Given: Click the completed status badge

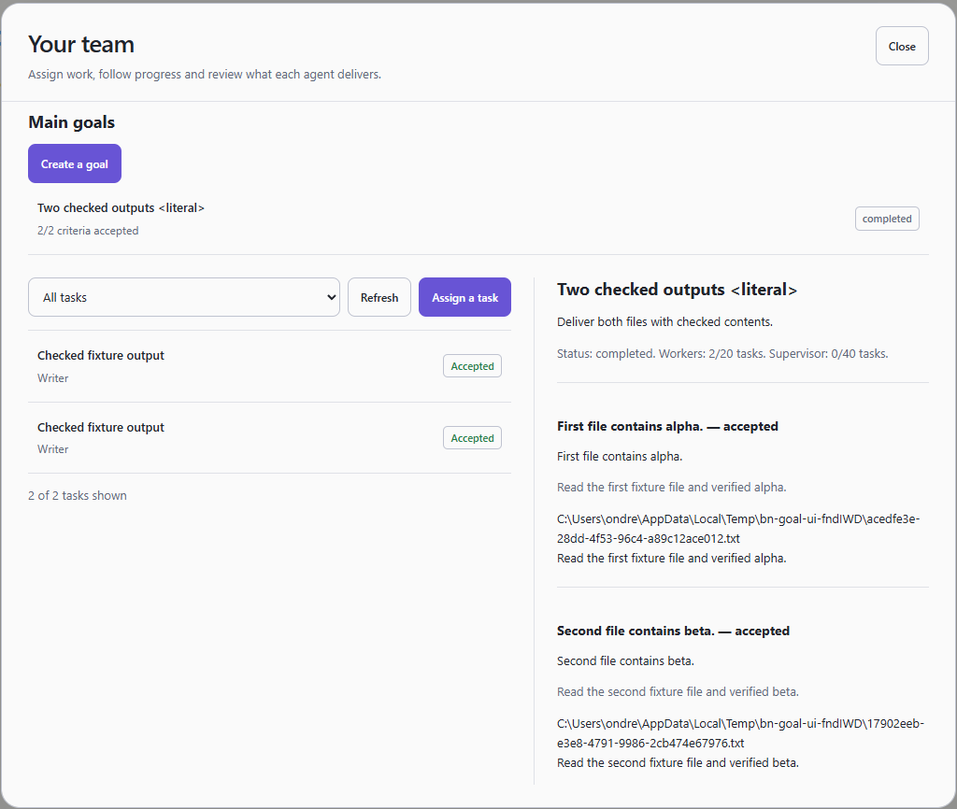Looking at the screenshot, I should coord(887,219).
